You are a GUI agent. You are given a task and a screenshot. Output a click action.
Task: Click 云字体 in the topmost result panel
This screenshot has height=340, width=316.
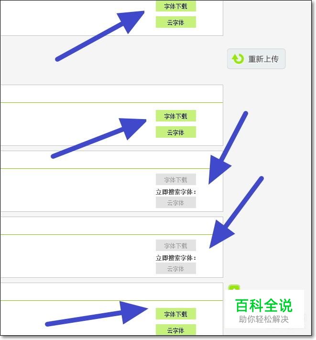pyautogui.click(x=176, y=22)
